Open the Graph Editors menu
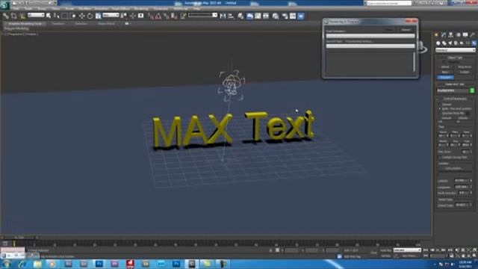The height and width of the screenshot is (269, 478). 121,8
